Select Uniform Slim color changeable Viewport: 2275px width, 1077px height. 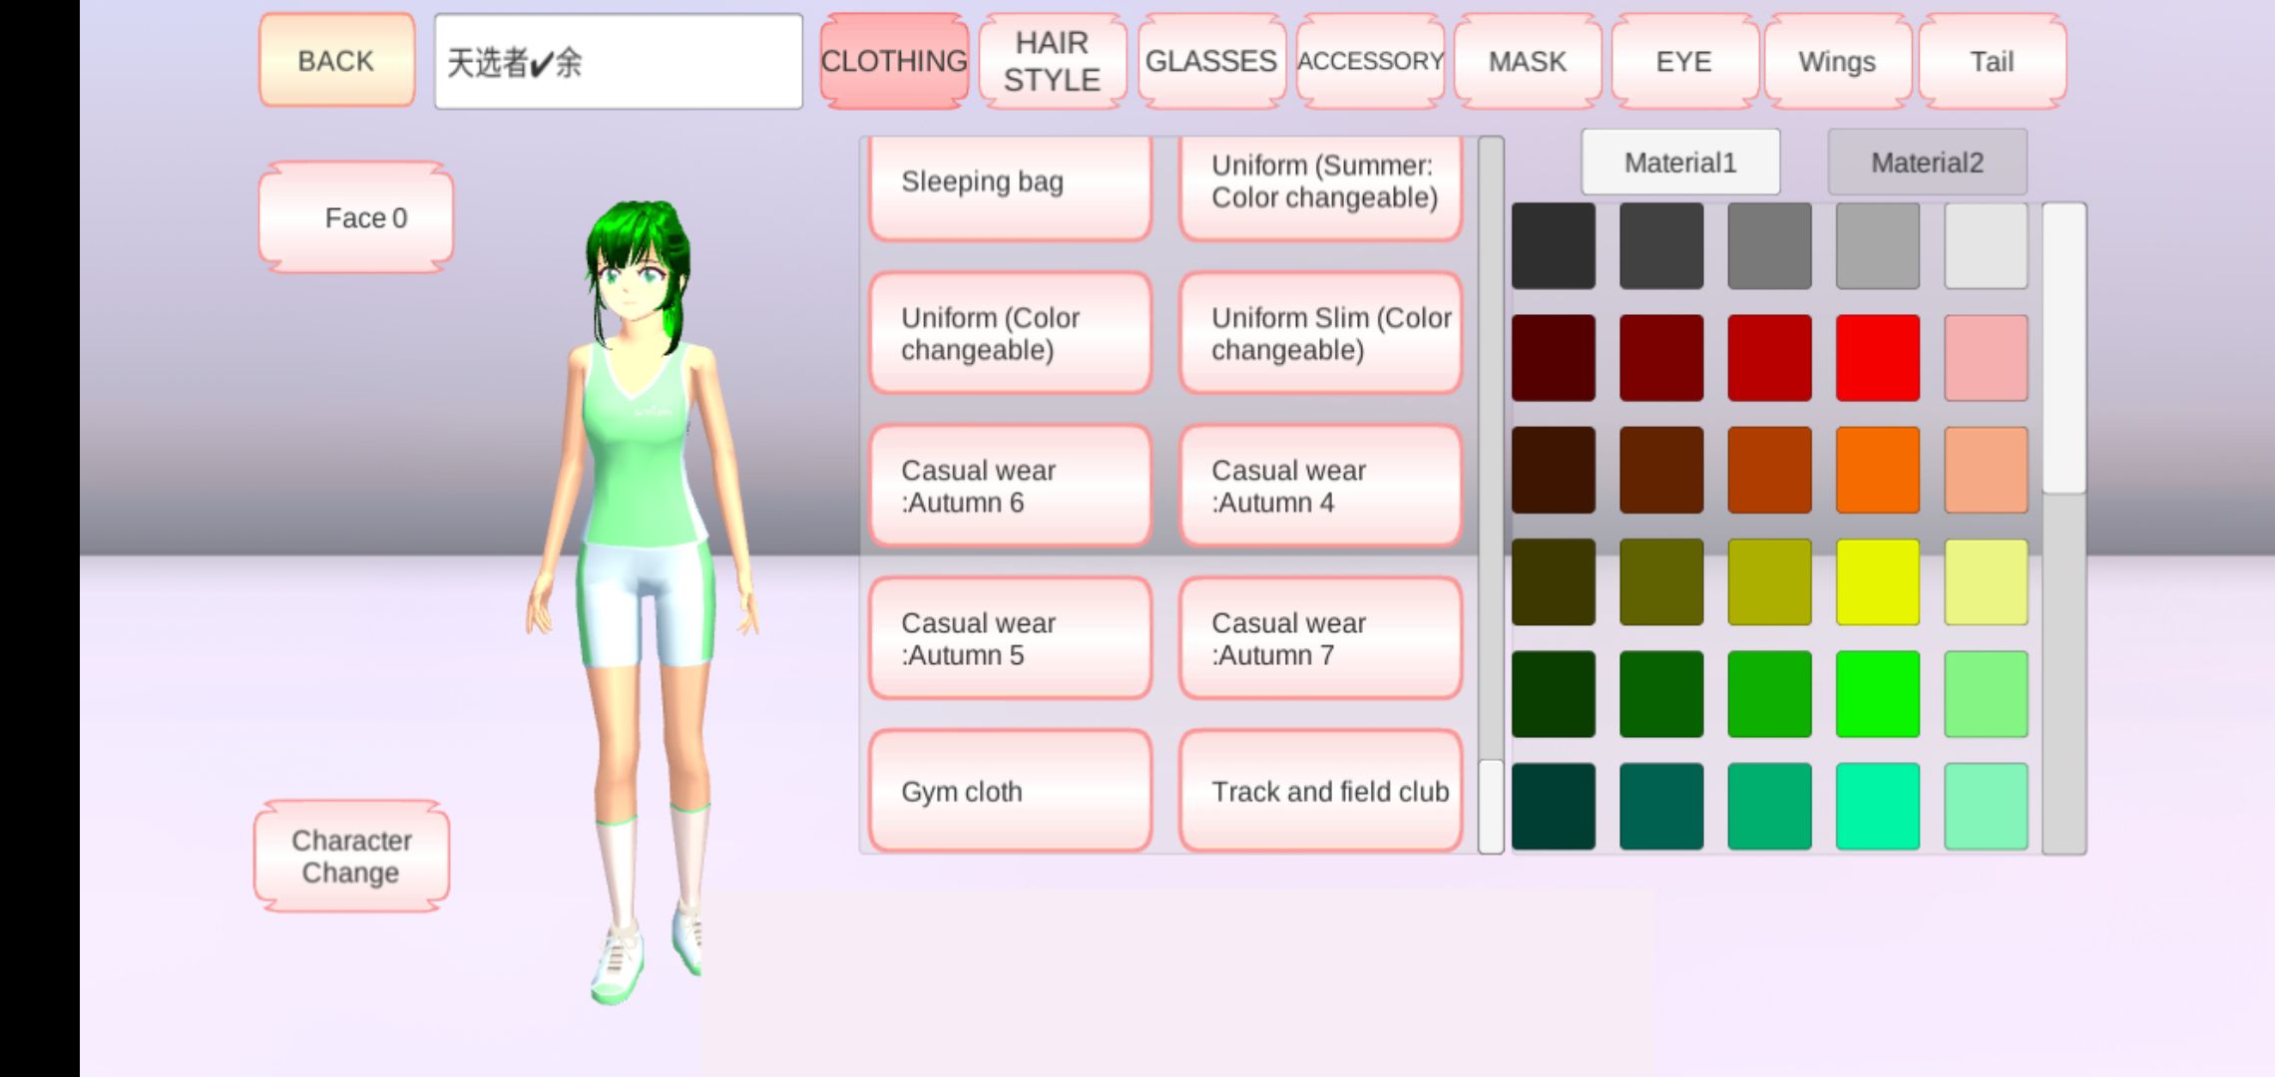point(1320,333)
